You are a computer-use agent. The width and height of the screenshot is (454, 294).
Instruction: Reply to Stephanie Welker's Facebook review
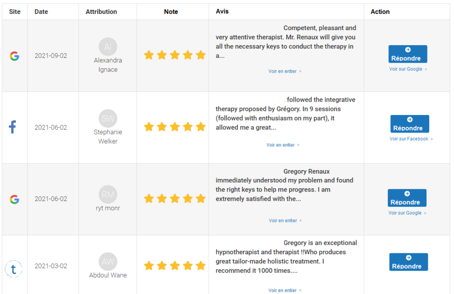click(x=410, y=124)
